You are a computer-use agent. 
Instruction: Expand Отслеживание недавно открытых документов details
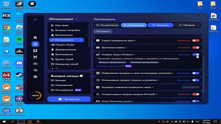[x=158, y=80]
